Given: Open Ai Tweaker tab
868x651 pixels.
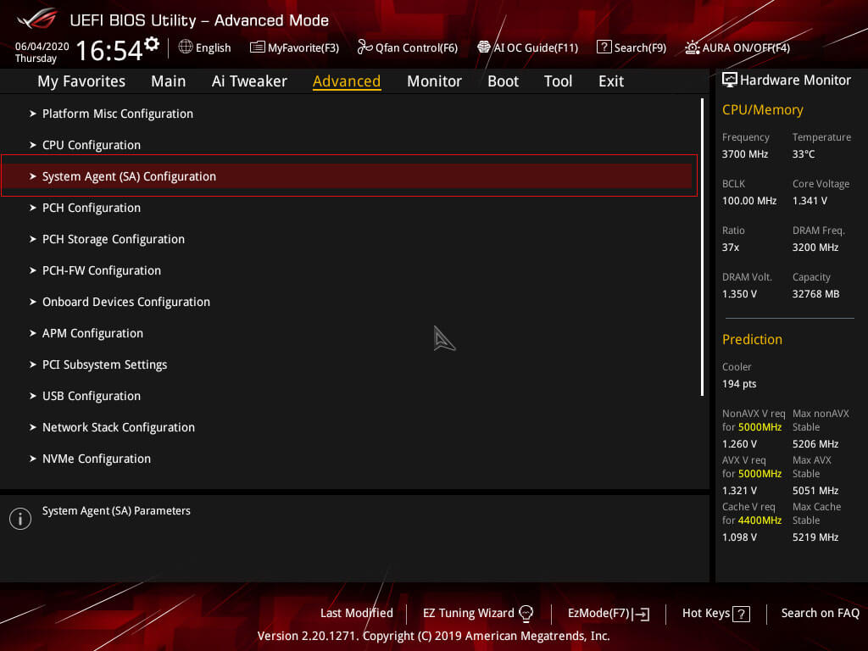Looking at the screenshot, I should pyautogui.click(x=249, y=81).
